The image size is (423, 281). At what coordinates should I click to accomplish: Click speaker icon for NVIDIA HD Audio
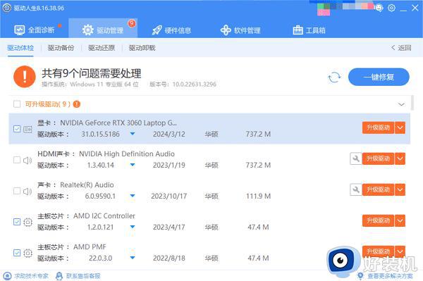tap(27, 161)
